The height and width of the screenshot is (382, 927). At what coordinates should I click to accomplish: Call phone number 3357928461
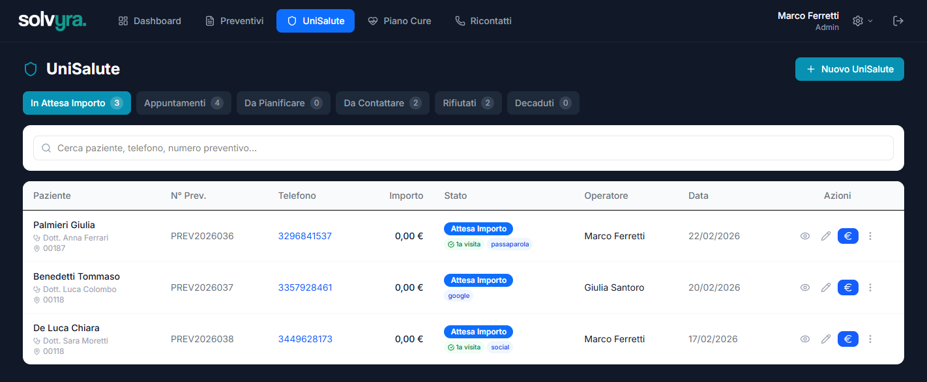click(305, 287)
